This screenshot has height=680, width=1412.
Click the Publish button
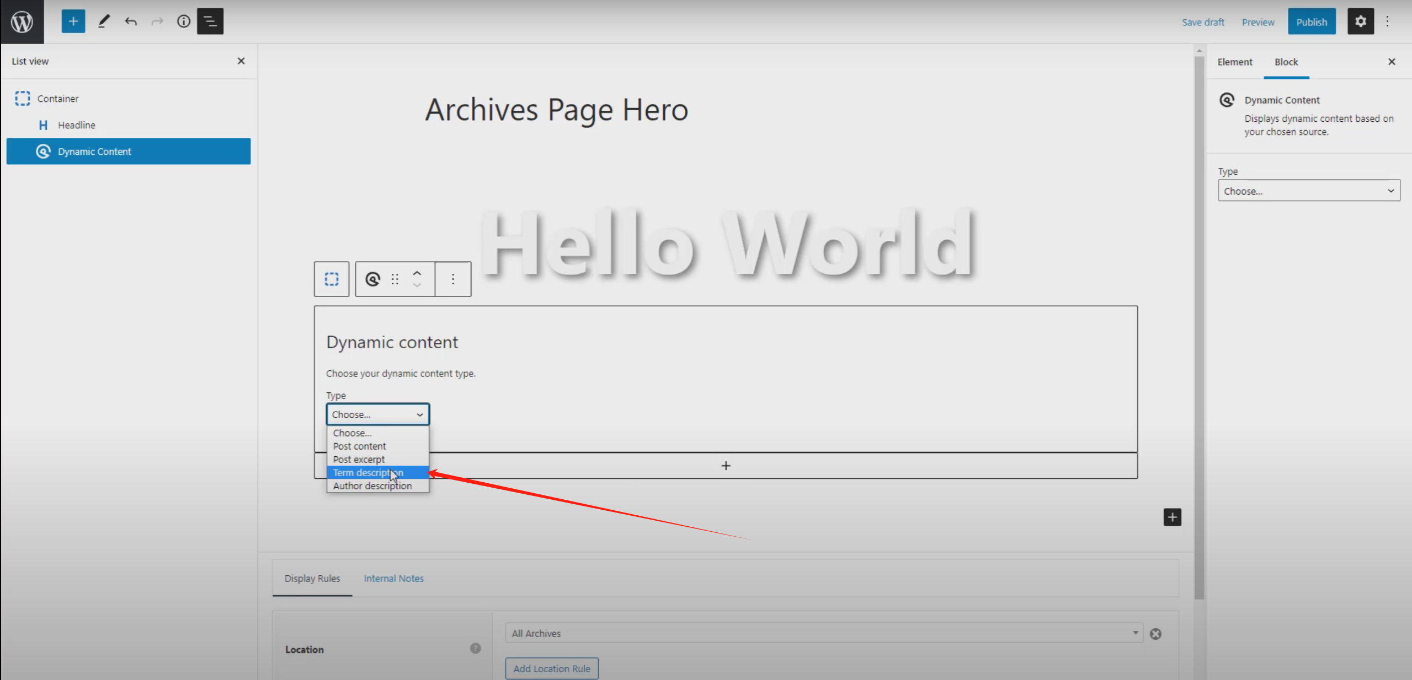click(x=1311, y=22)
